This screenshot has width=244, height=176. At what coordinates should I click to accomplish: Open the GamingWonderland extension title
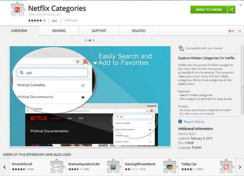coord(140,164)
